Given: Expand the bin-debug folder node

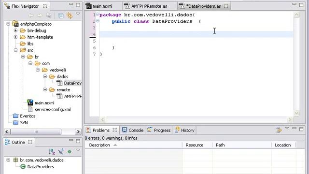Looking at the screenshot, I should coord(15,30).
